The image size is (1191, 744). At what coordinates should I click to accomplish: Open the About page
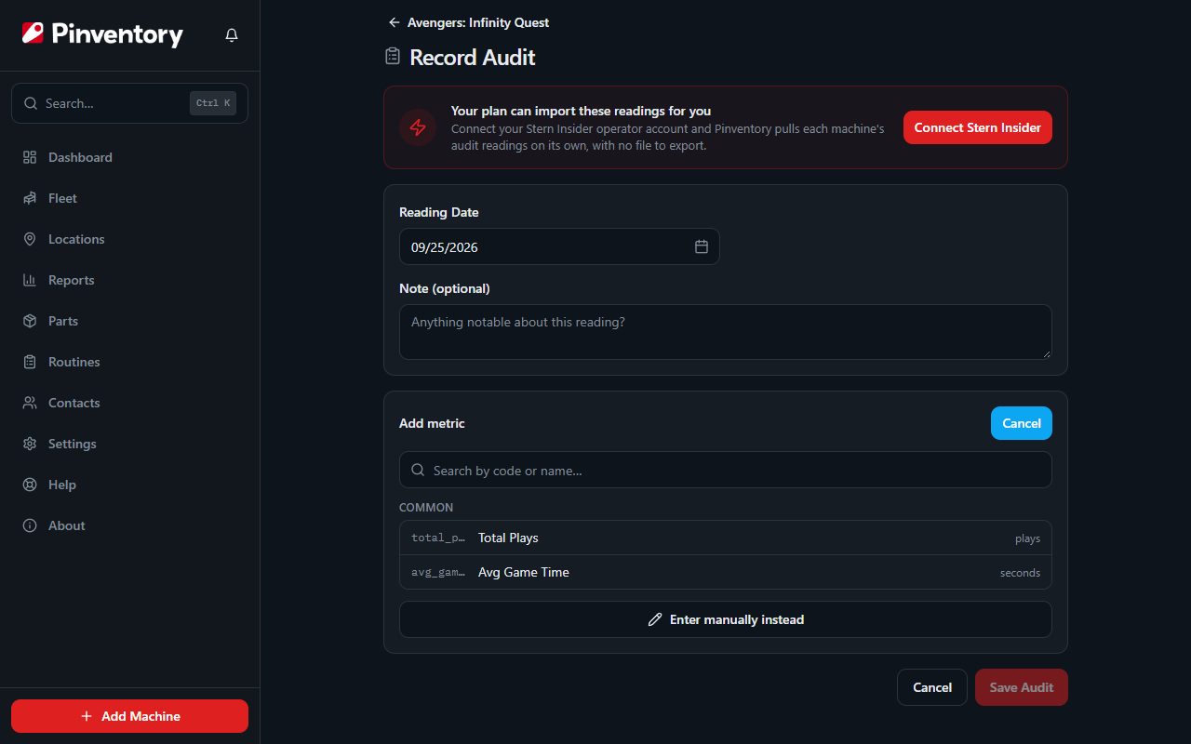130,525
